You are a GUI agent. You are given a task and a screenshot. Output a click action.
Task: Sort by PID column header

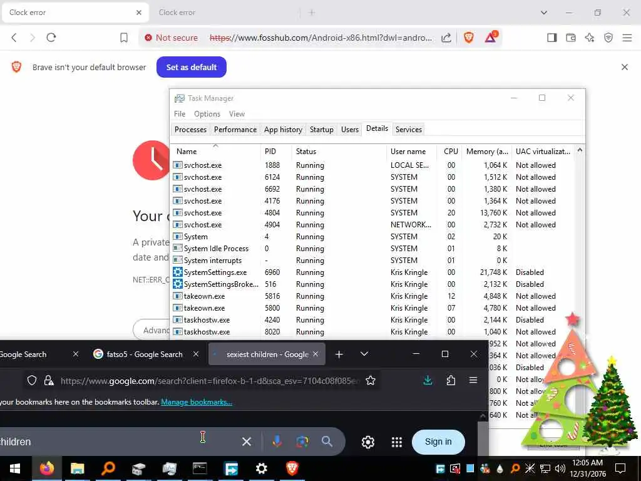tap(276, 152)
